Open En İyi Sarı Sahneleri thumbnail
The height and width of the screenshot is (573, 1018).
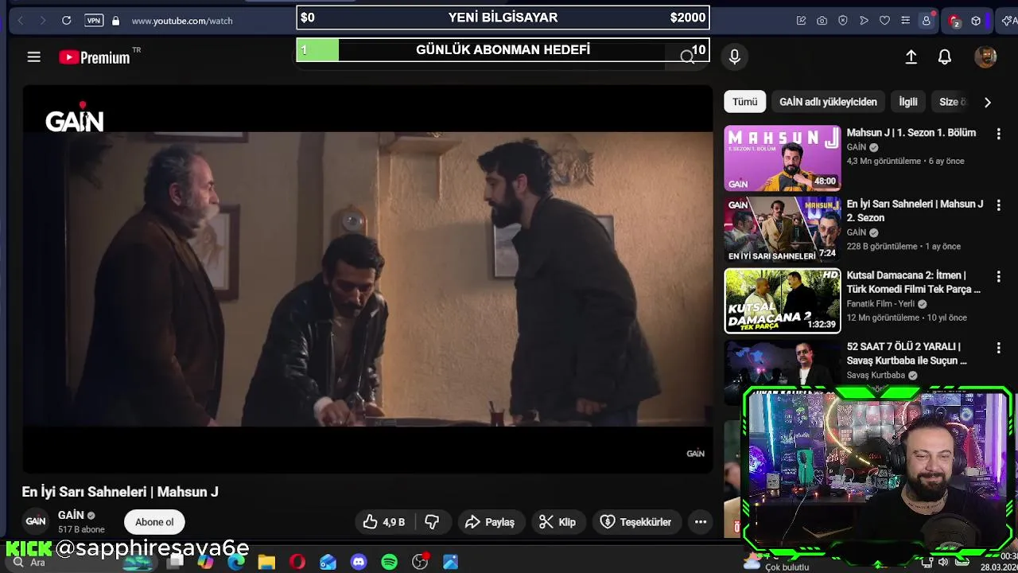coord(782,229)
